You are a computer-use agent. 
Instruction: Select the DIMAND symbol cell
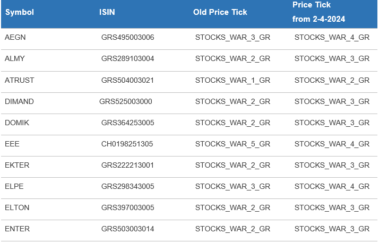19,101
